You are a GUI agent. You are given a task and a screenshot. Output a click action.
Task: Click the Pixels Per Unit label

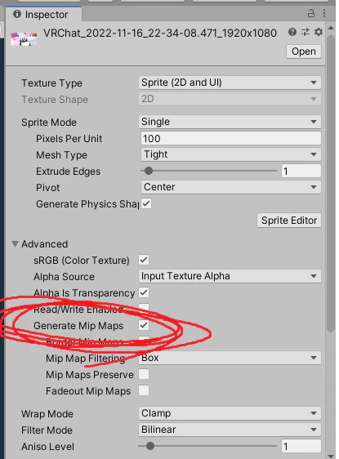click(x=69, y=139)
